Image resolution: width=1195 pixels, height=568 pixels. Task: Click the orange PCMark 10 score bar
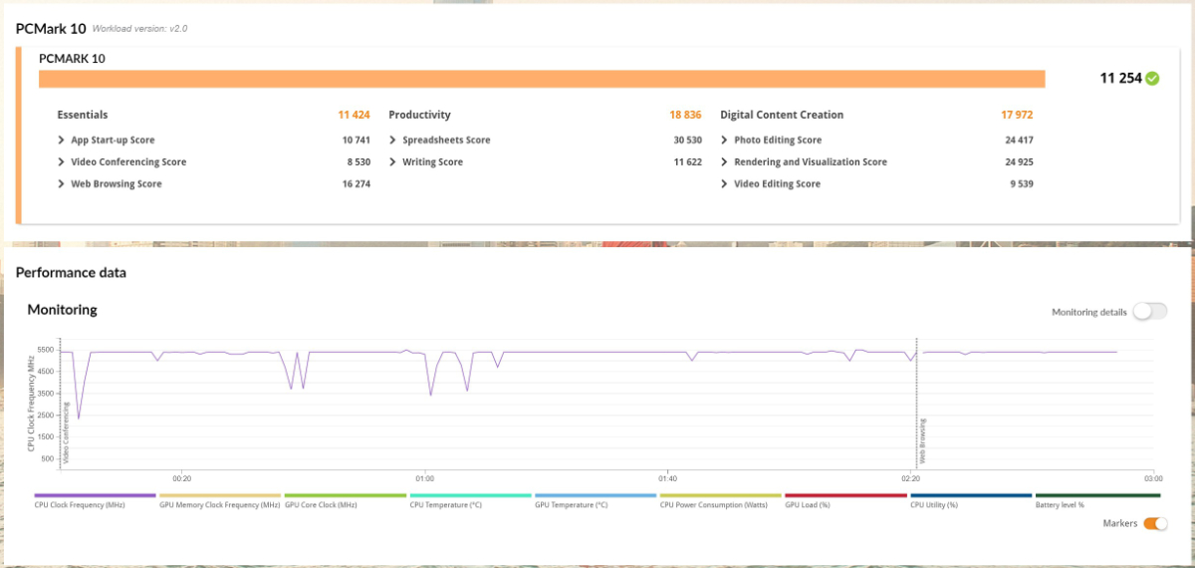[x=542, y=80]
